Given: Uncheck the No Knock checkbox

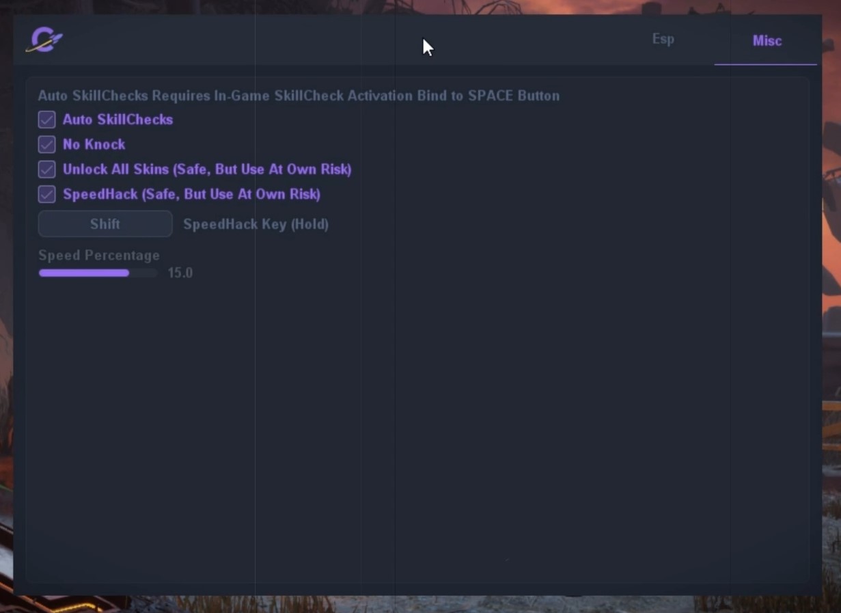Looking at the screenshot, I should click(46, 144).
